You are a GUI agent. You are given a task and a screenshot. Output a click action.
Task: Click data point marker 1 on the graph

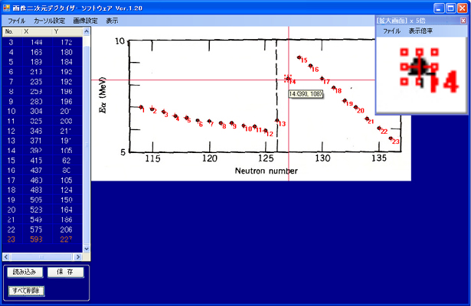pos(140,108)
